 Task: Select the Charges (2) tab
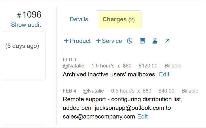tap(118, 19)
